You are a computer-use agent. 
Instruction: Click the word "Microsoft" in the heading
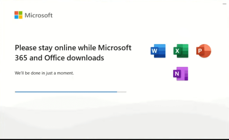point(115,48)
